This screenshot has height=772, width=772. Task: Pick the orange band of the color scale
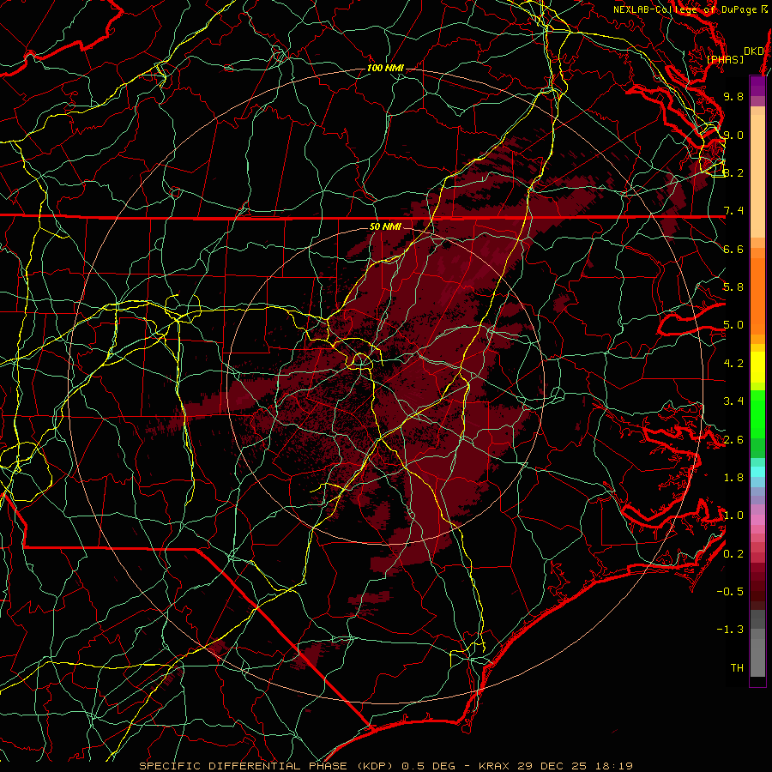(x=757, y=295)
